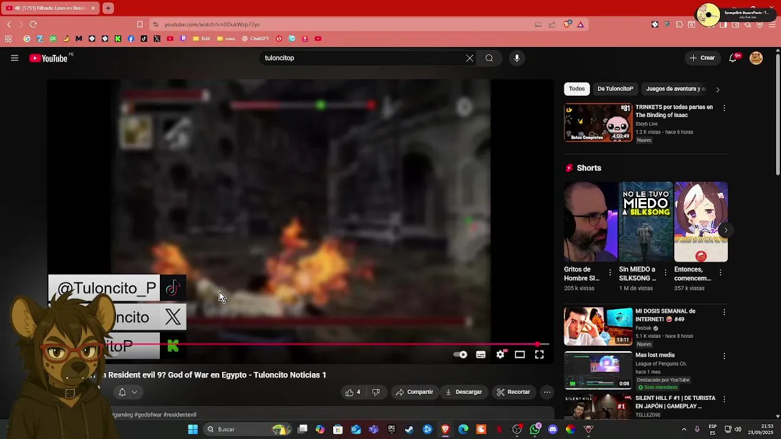Open the Windows Start menu
Screen dimensions: 781x439
(x=193, y=429)
